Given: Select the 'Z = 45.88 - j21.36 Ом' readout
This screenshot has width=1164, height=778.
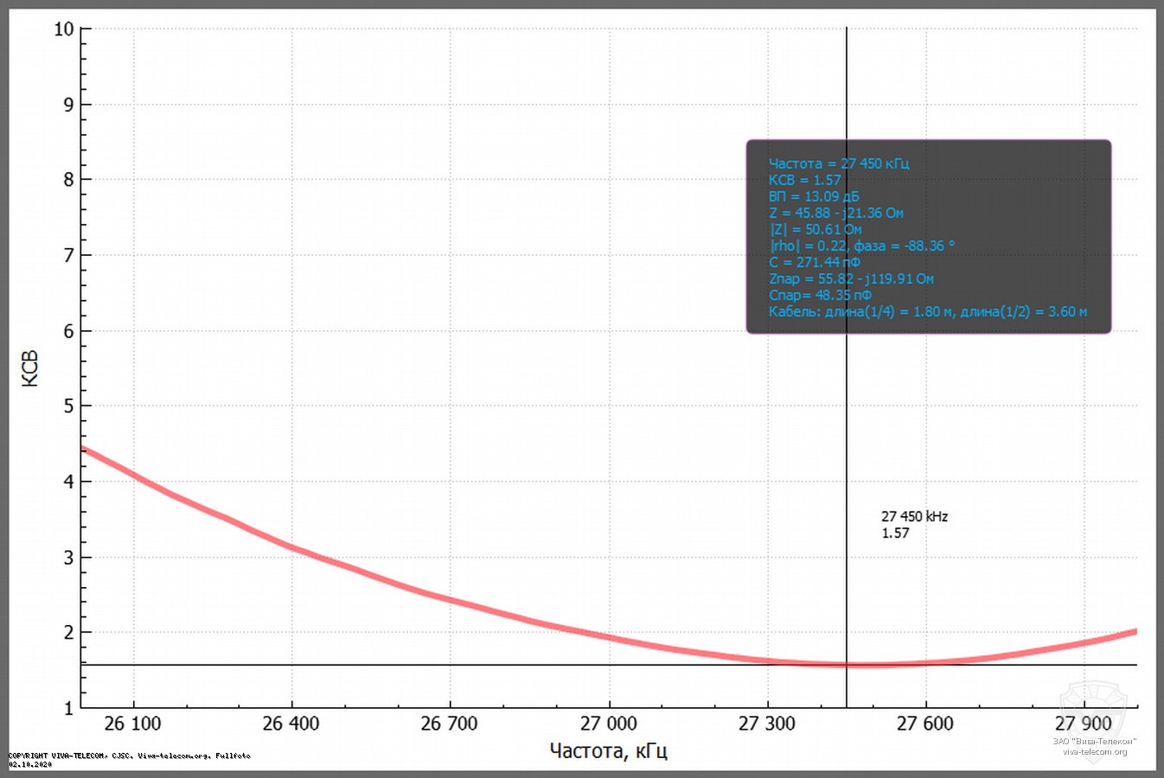Looking at the screenshot, I should click(x=835, y=213).
